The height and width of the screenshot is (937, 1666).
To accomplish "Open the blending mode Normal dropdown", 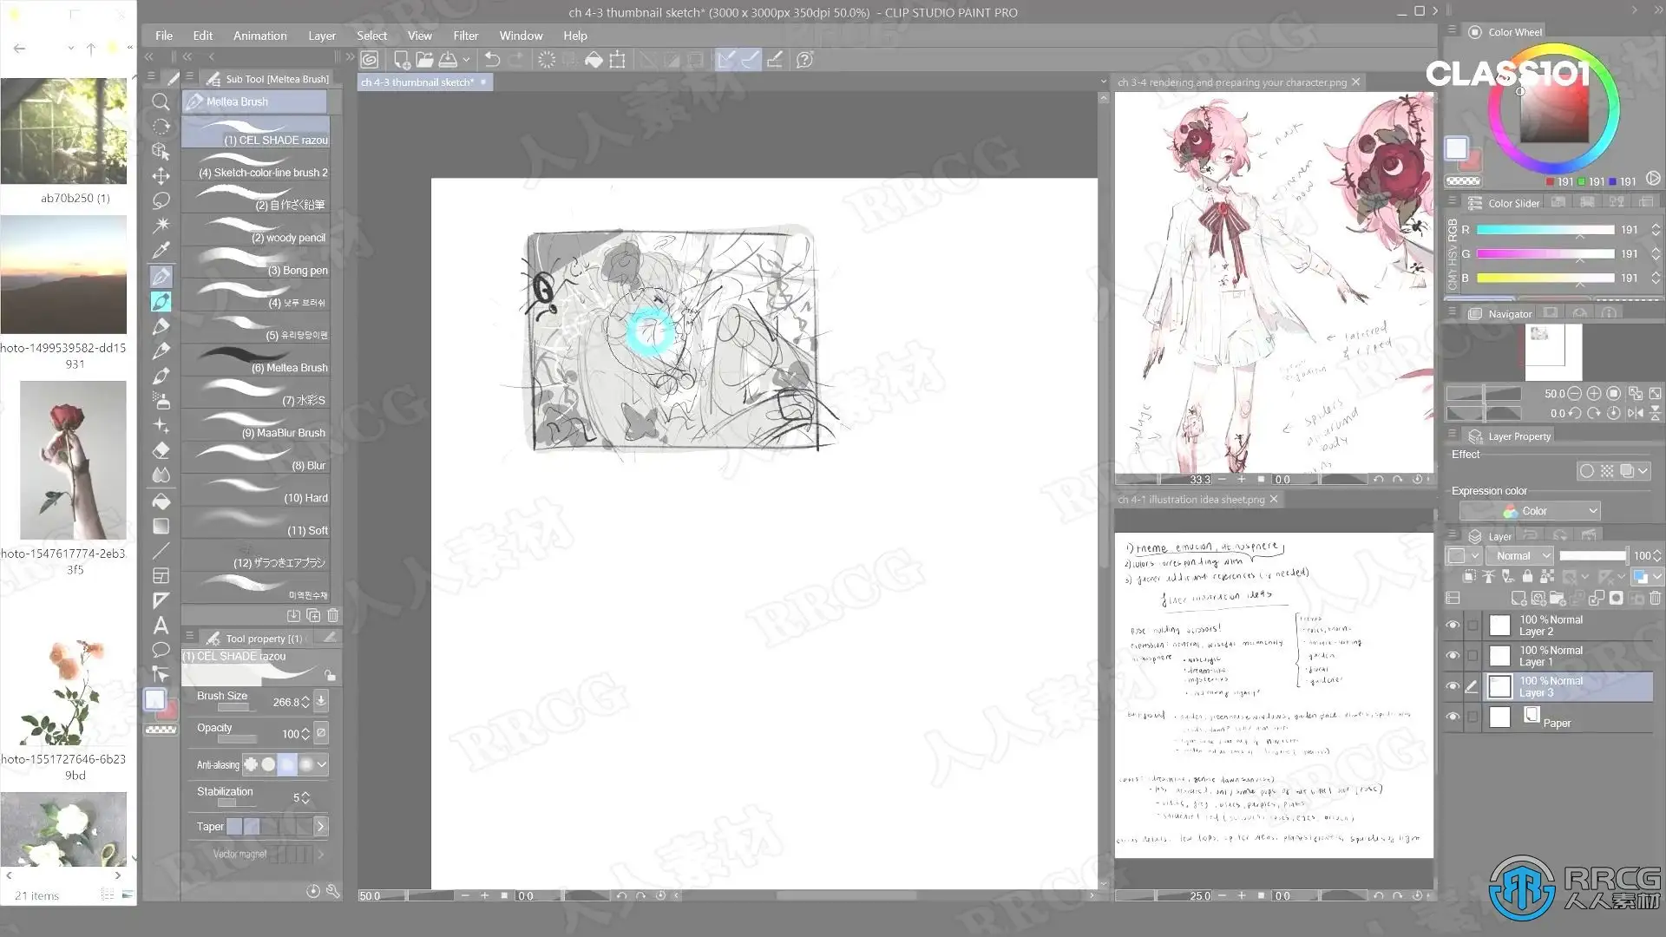I will [x=1521, y=555].
